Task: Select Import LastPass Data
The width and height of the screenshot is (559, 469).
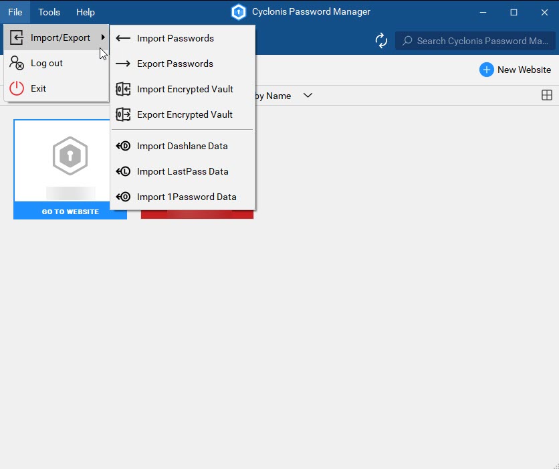Action: click(x=183, y=171)
